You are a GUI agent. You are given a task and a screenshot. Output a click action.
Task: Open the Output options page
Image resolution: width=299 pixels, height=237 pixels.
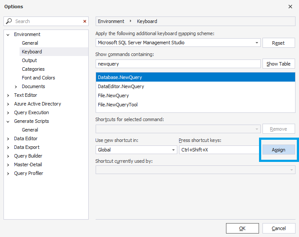click(30, 60)
